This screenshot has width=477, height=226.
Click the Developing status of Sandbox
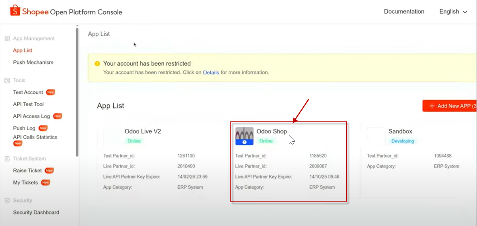[x=403, y=141]
